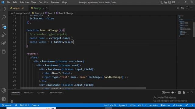Screen dimensions: 195x109
Task: Close the terminal panel
Action: (x=192, y=93)
